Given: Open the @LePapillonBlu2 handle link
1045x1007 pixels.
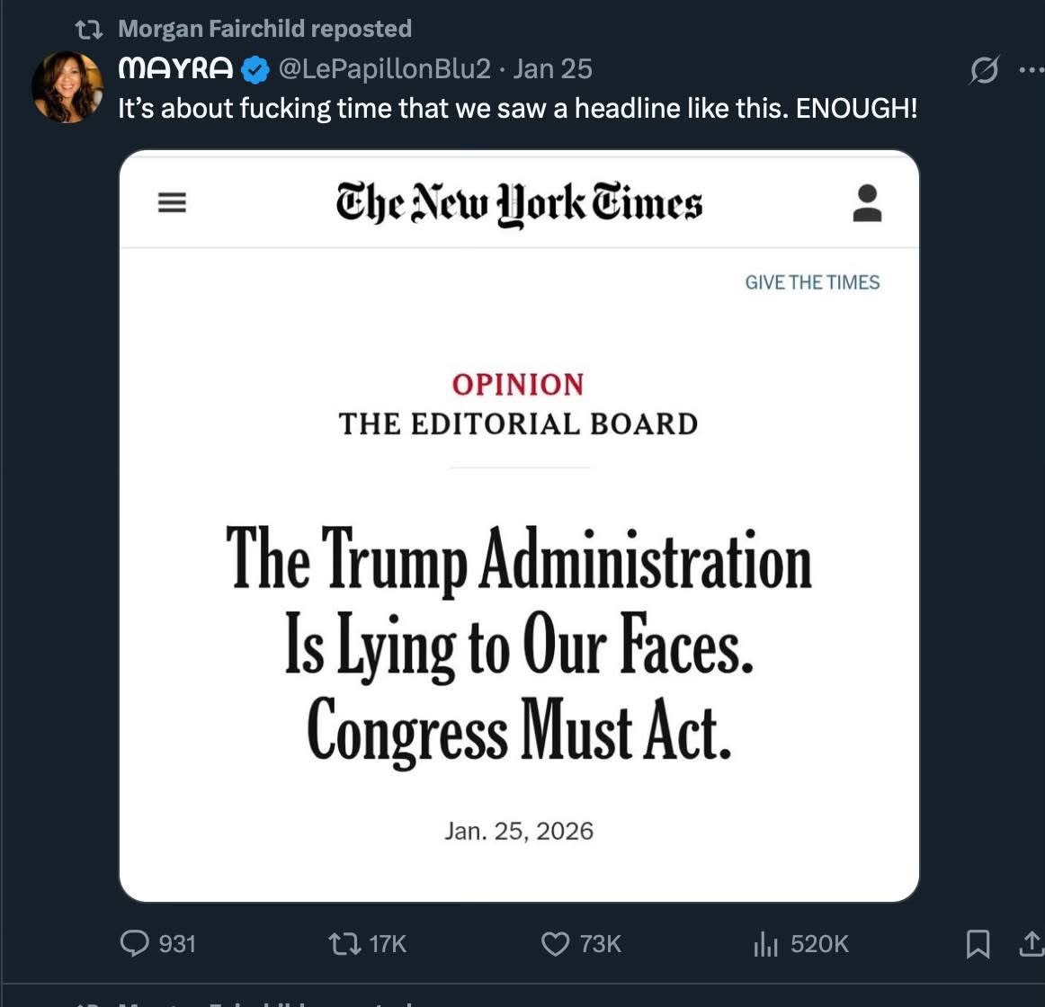Looking at the screenshot, I should pyautogui.click(x=385, y=69).
